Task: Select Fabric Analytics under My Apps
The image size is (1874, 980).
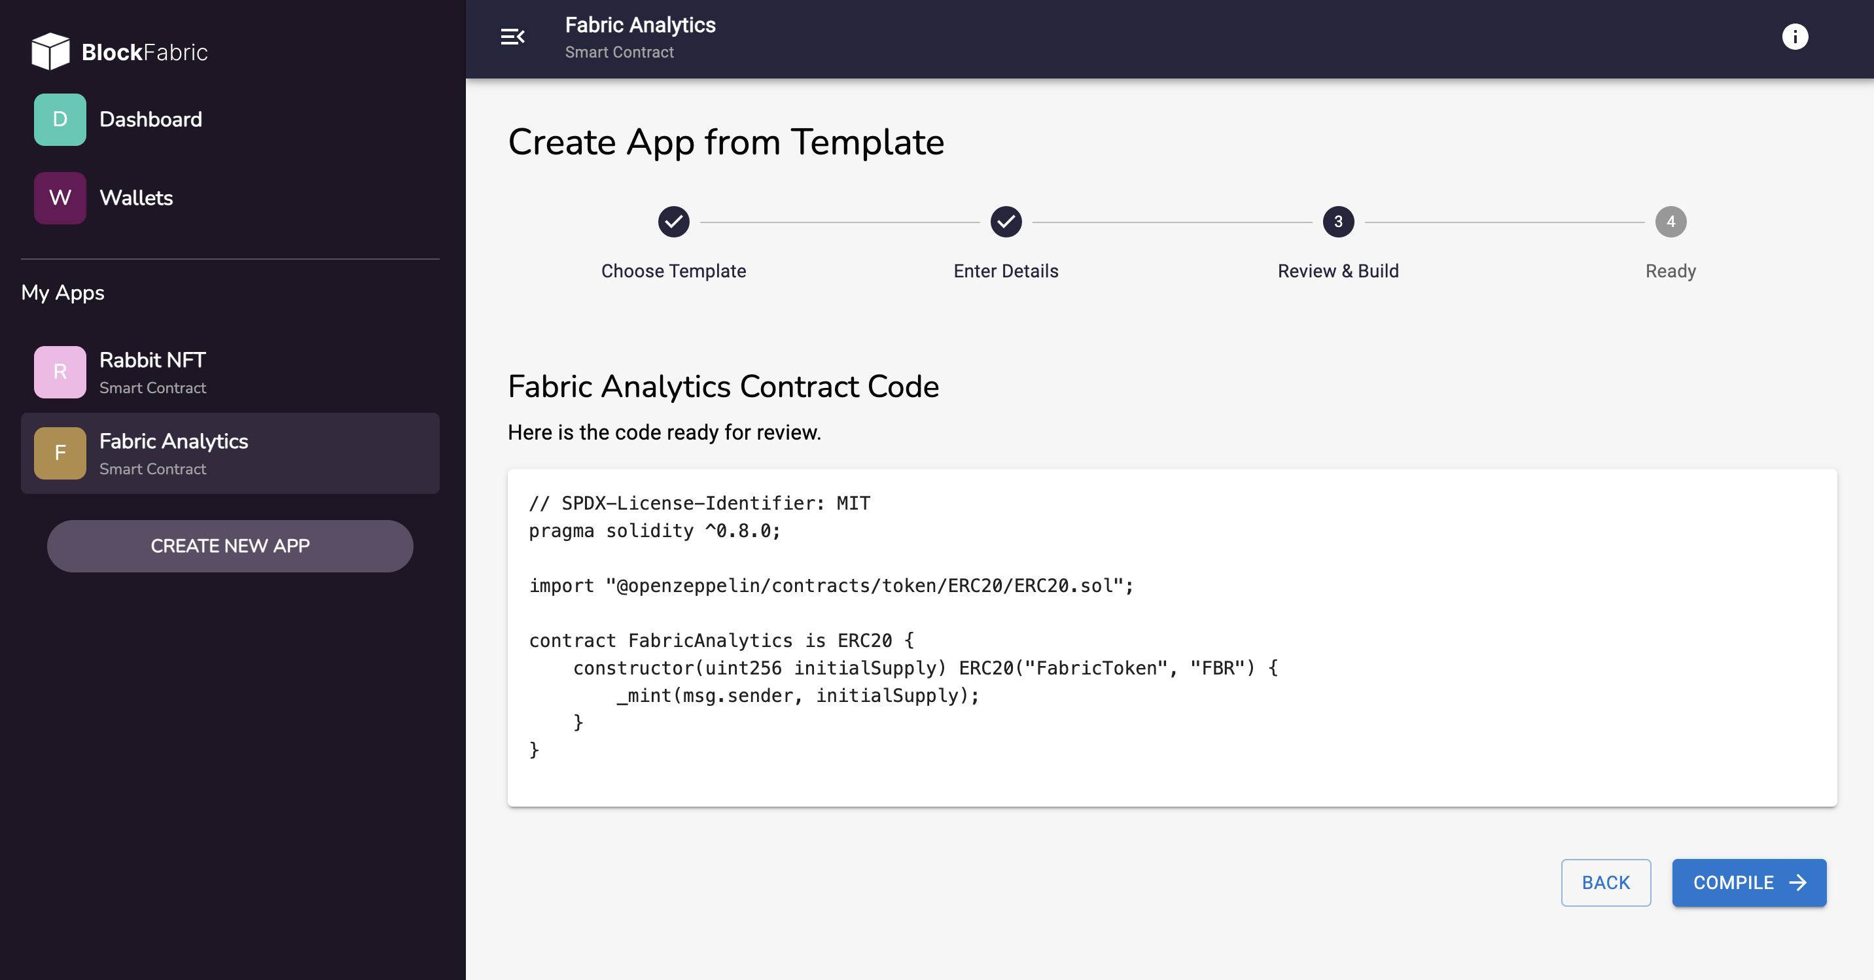Action: (175, 453)
